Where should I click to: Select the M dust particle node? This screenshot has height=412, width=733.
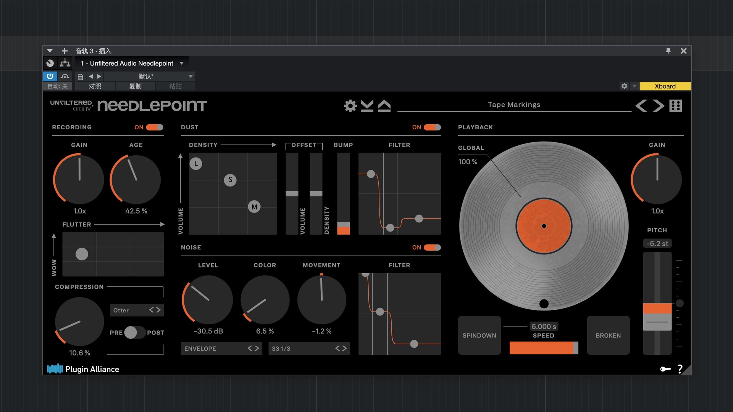tap(254, 207)
